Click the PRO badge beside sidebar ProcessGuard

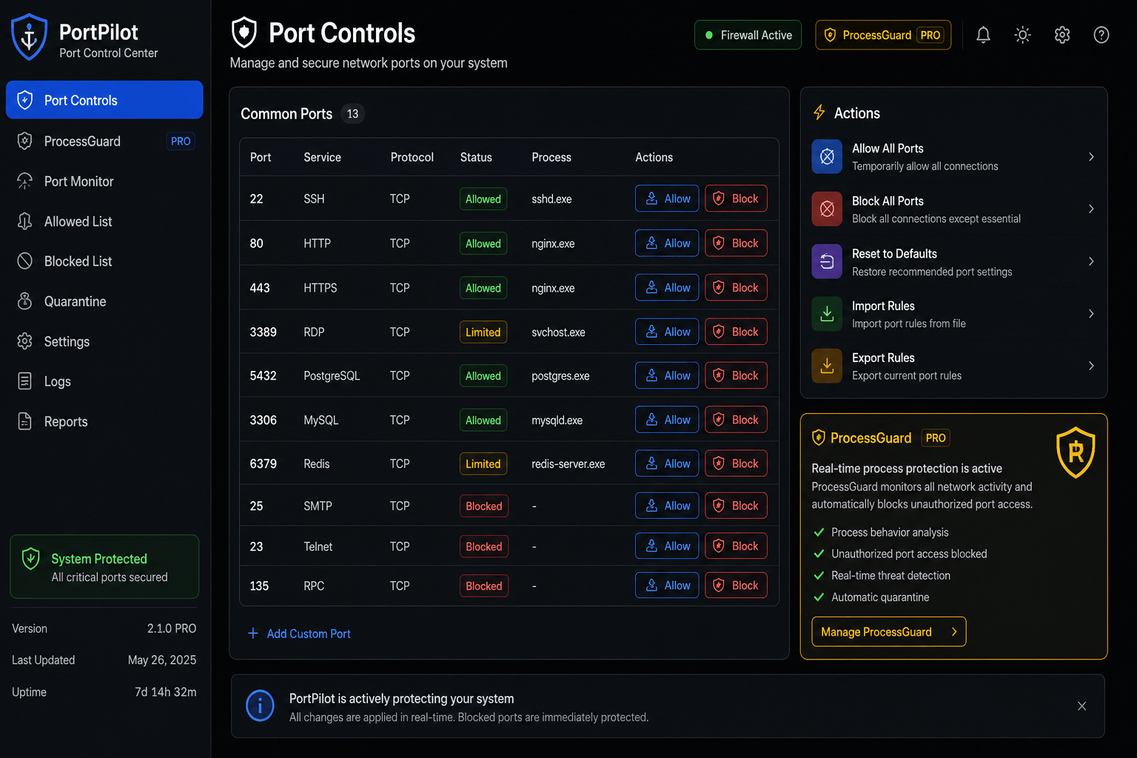point(181,141)
